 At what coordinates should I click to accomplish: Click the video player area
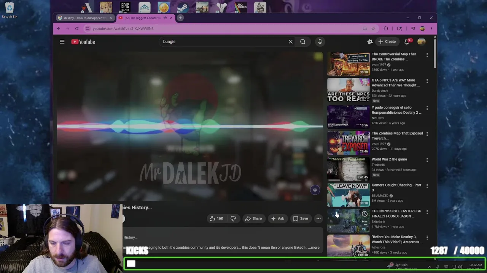click(190, 126)
